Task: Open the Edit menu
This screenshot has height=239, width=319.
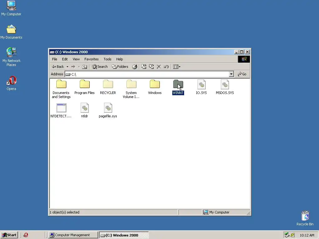Action: [x=65, y=59]
